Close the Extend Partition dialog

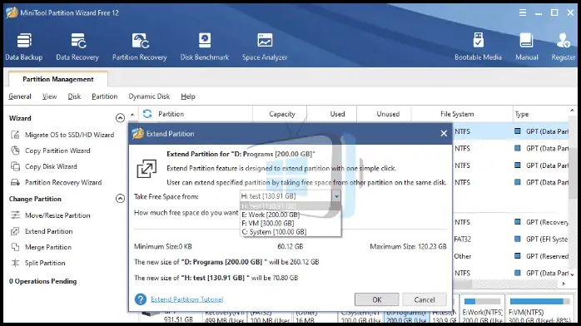444,134
